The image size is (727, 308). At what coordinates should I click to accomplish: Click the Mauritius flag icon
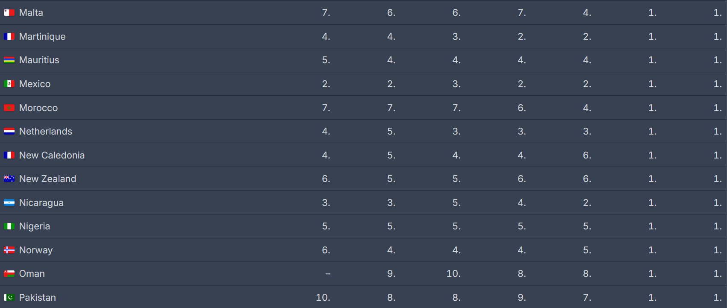[x=9, y=60]
